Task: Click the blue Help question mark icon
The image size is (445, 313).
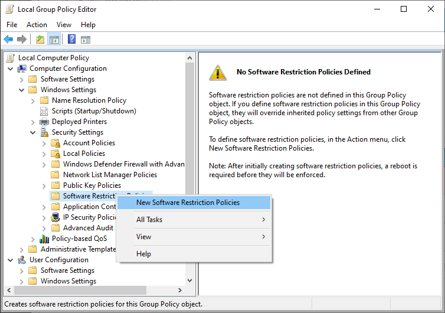Action: tap(71, 40)
